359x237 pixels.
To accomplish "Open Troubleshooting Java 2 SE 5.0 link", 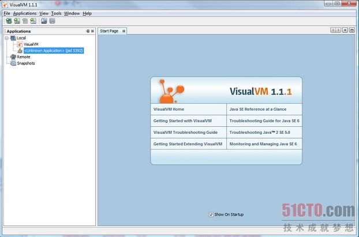I will (x=260, y=133).
